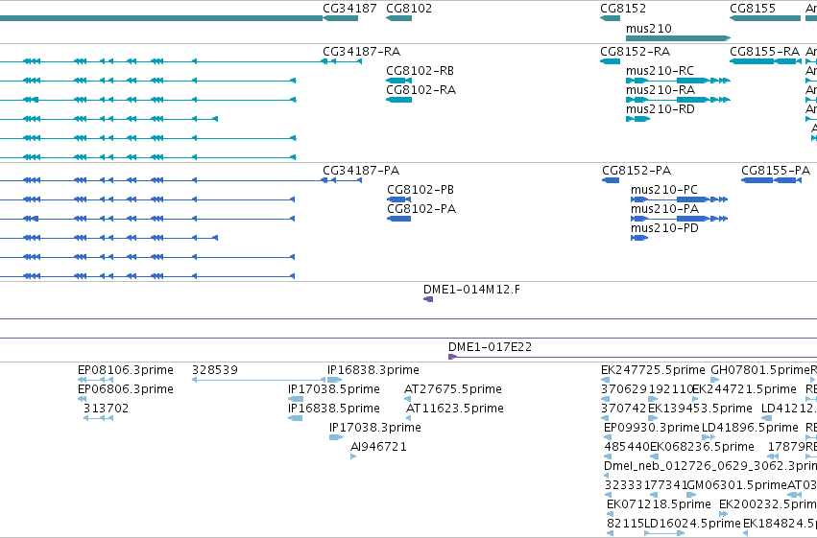
Task: Select CDS mus210-PC
Action: pyautogui.click(x=663, y=190)
